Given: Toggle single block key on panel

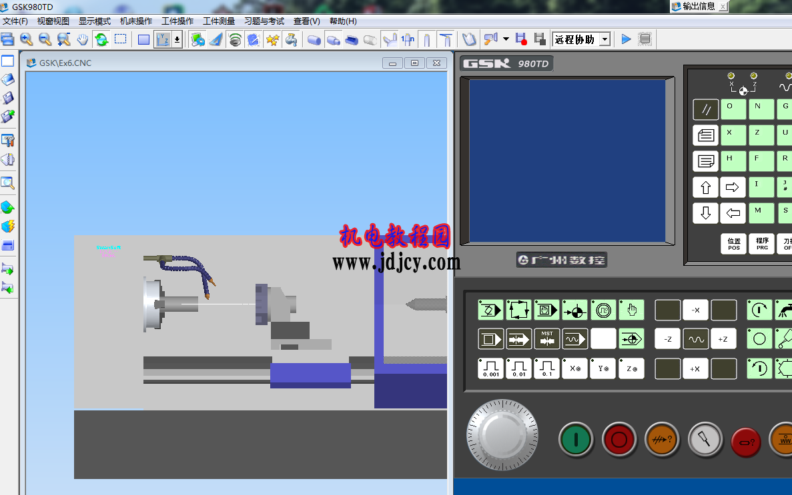Looking at the screenshot, I should (x=490, y=339).
